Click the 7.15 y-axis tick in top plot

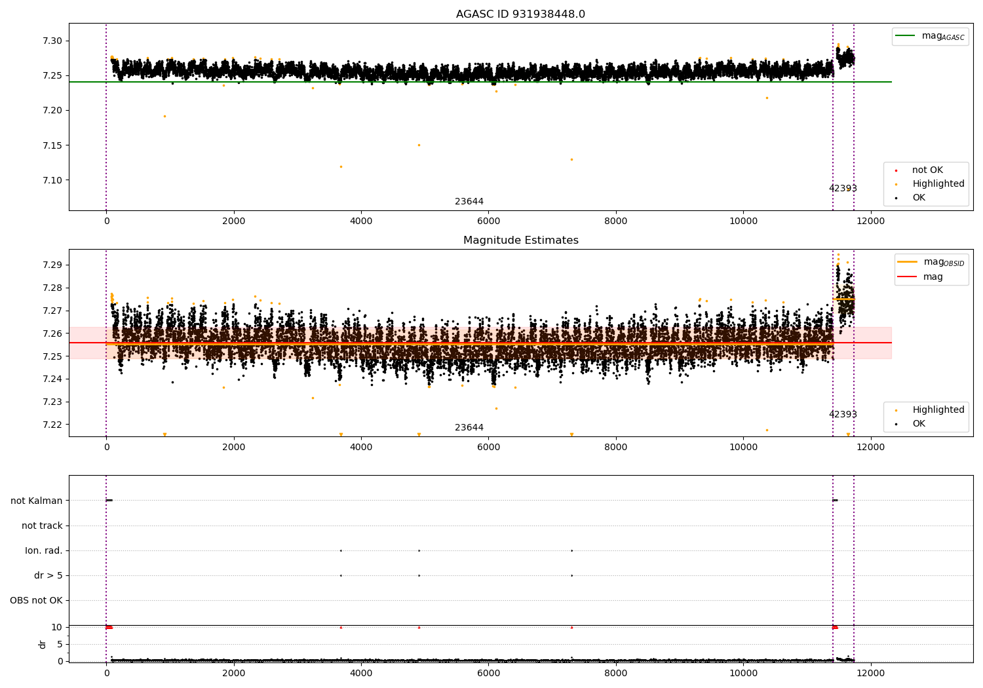click(x=52, y=145)
